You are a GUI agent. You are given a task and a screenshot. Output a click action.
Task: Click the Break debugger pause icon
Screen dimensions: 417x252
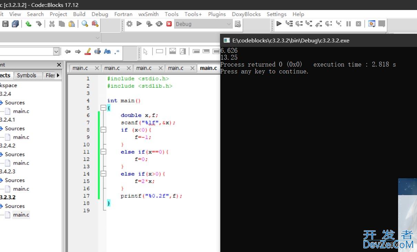(x=348, y=23)
